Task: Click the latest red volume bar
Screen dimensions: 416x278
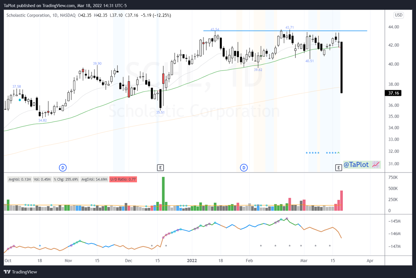Action: coord(341,201)
